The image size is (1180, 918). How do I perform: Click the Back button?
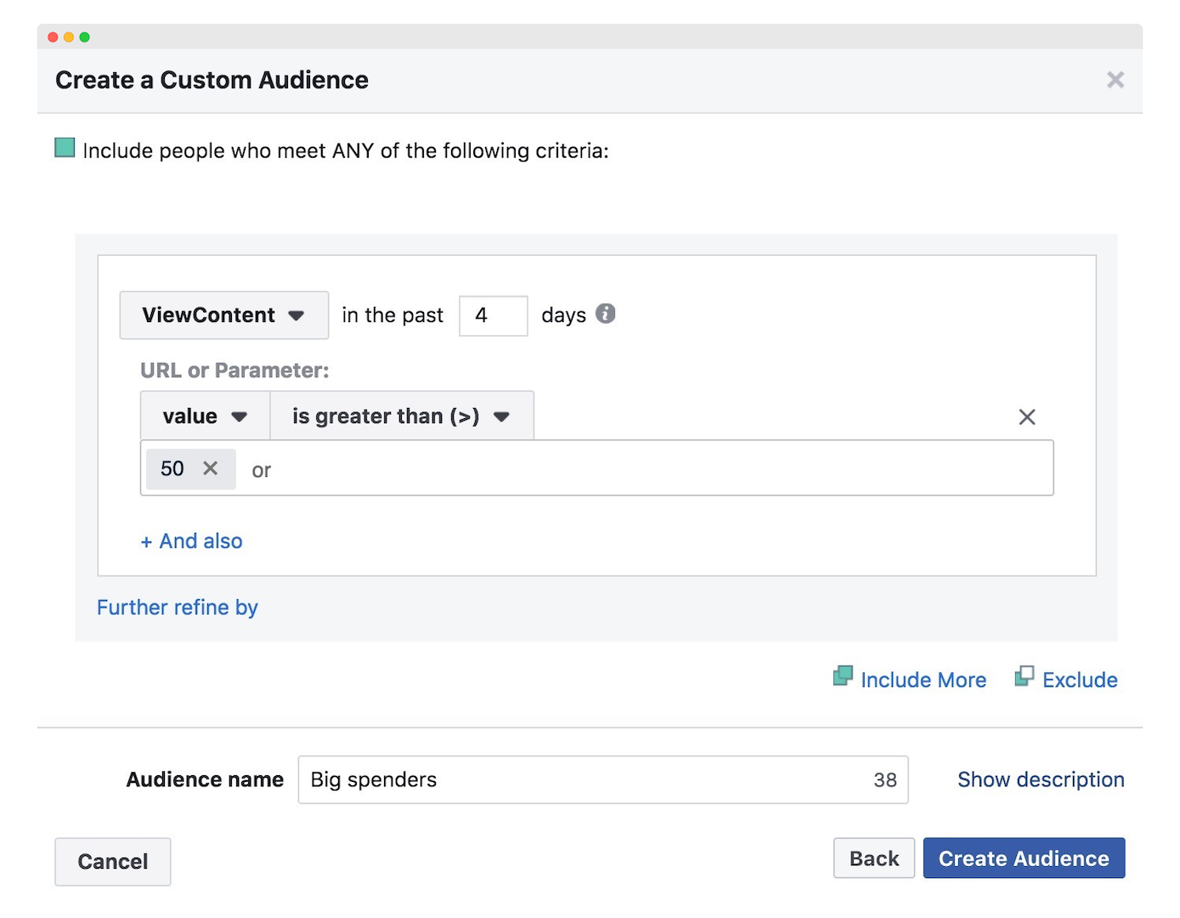tap(874, 858)
